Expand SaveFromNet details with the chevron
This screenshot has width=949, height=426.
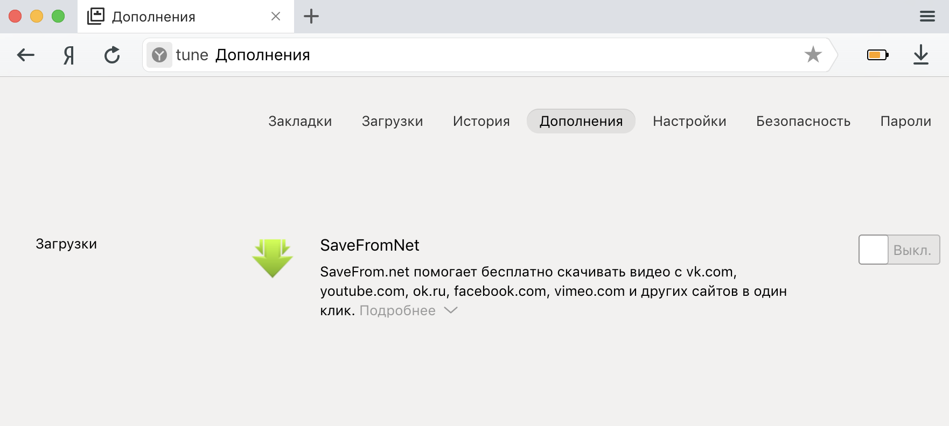451,310
